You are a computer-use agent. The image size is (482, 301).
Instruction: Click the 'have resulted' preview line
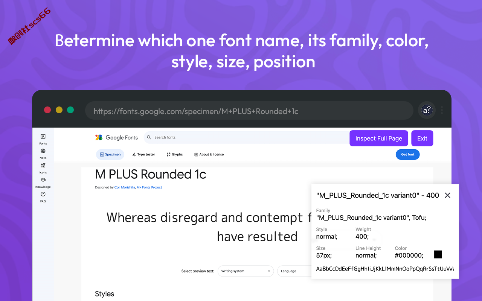point(258,237)
